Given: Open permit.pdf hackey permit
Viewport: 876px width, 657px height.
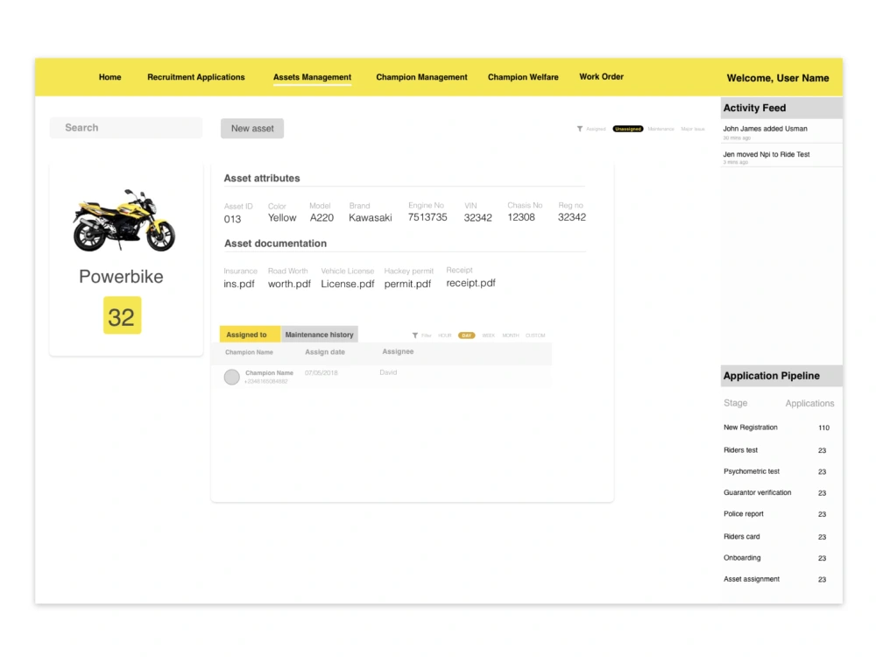Looking at the screenshot, I should click(x=408, y=284).
